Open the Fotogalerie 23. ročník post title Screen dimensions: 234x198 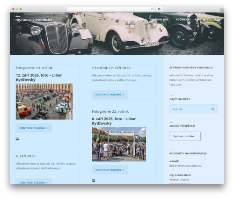pyautogui.click(x=34, y=68)
